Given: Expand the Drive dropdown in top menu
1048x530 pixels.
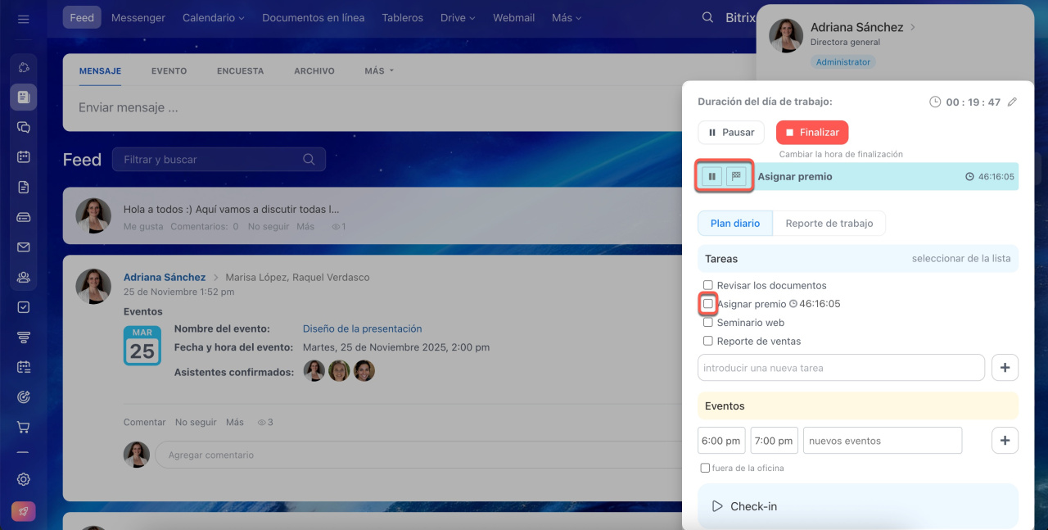Looking at the screenshot, I should [x=458, y=18].
